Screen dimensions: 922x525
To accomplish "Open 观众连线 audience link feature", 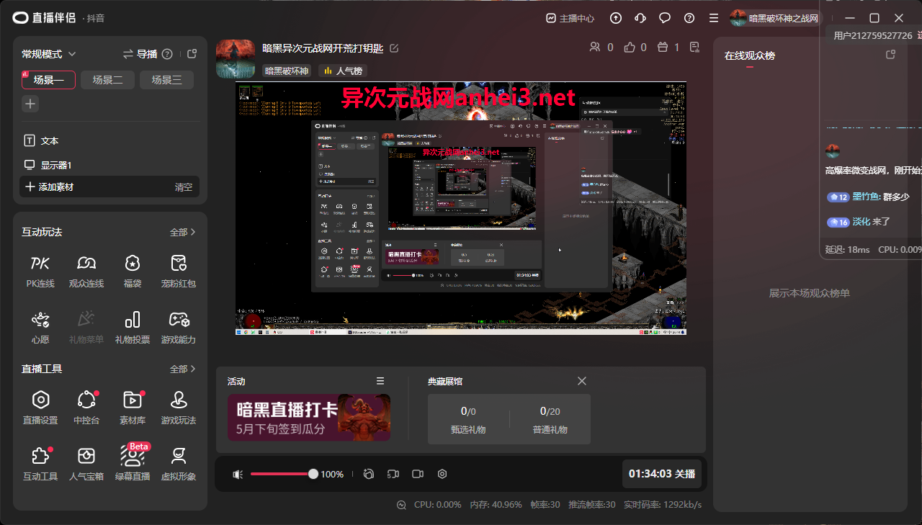I will 86,271.
